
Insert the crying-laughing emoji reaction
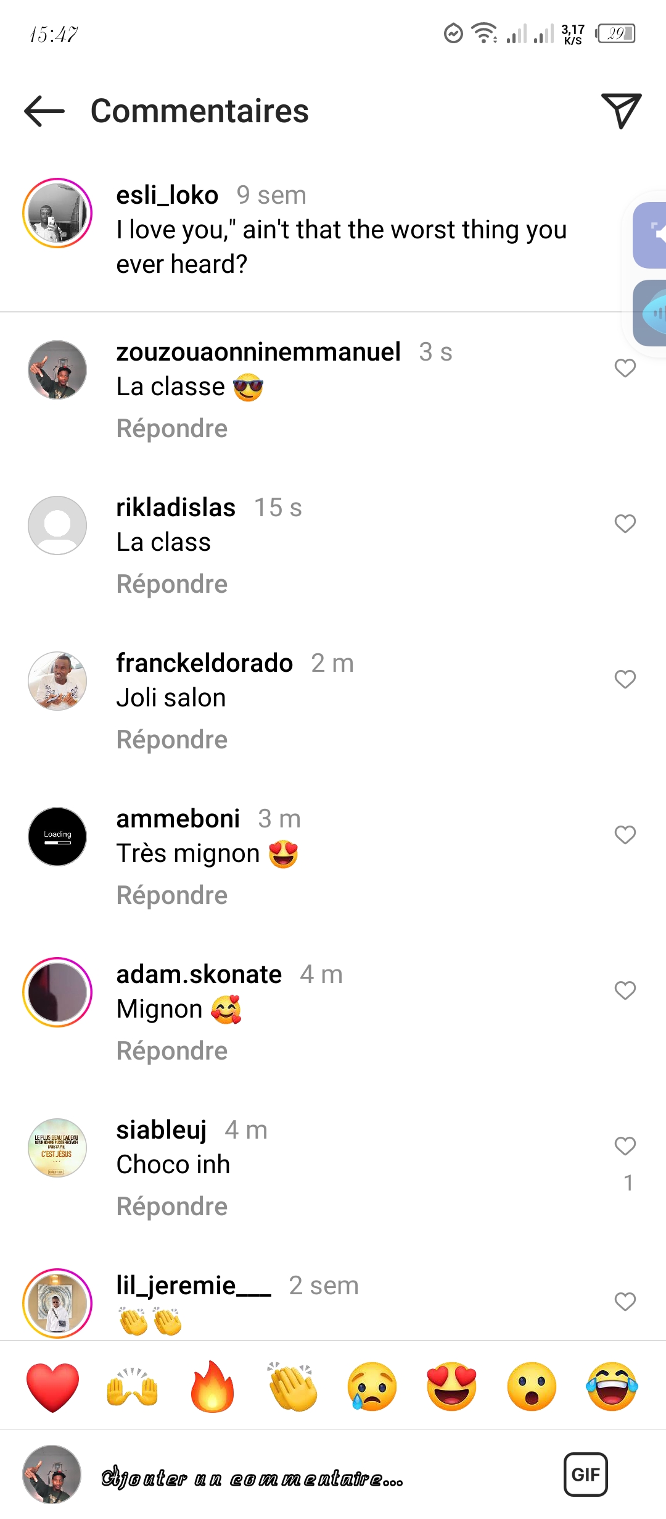(x=612, y=1387)
